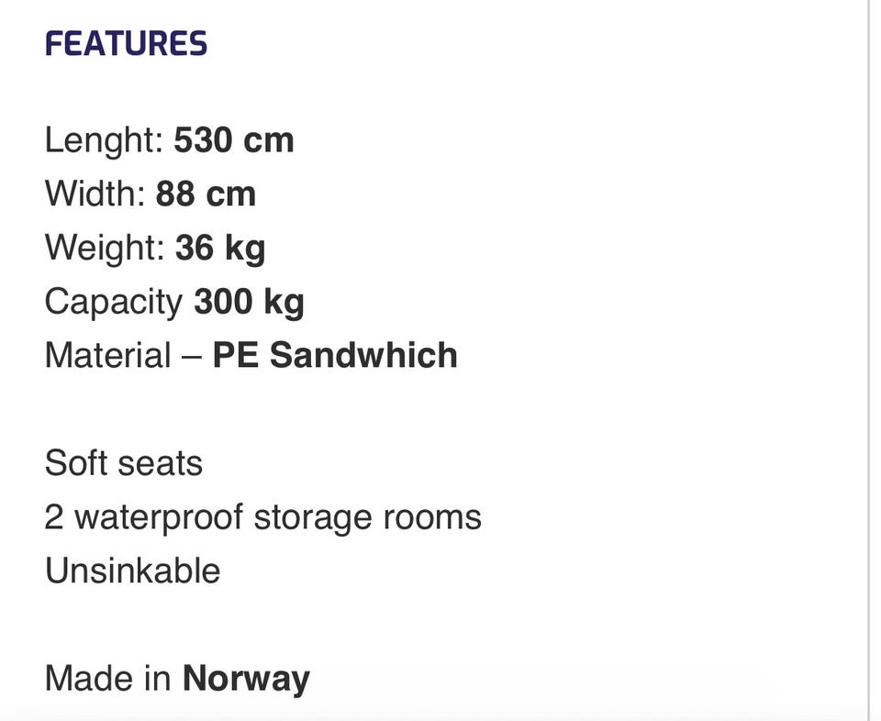
Task: Click the word 'waterproof'
Action: click(x=158, y=517)
